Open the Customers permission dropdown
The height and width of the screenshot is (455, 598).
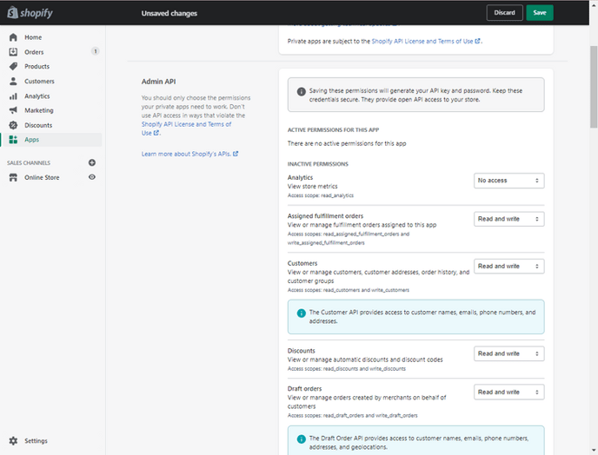(508, 267)
